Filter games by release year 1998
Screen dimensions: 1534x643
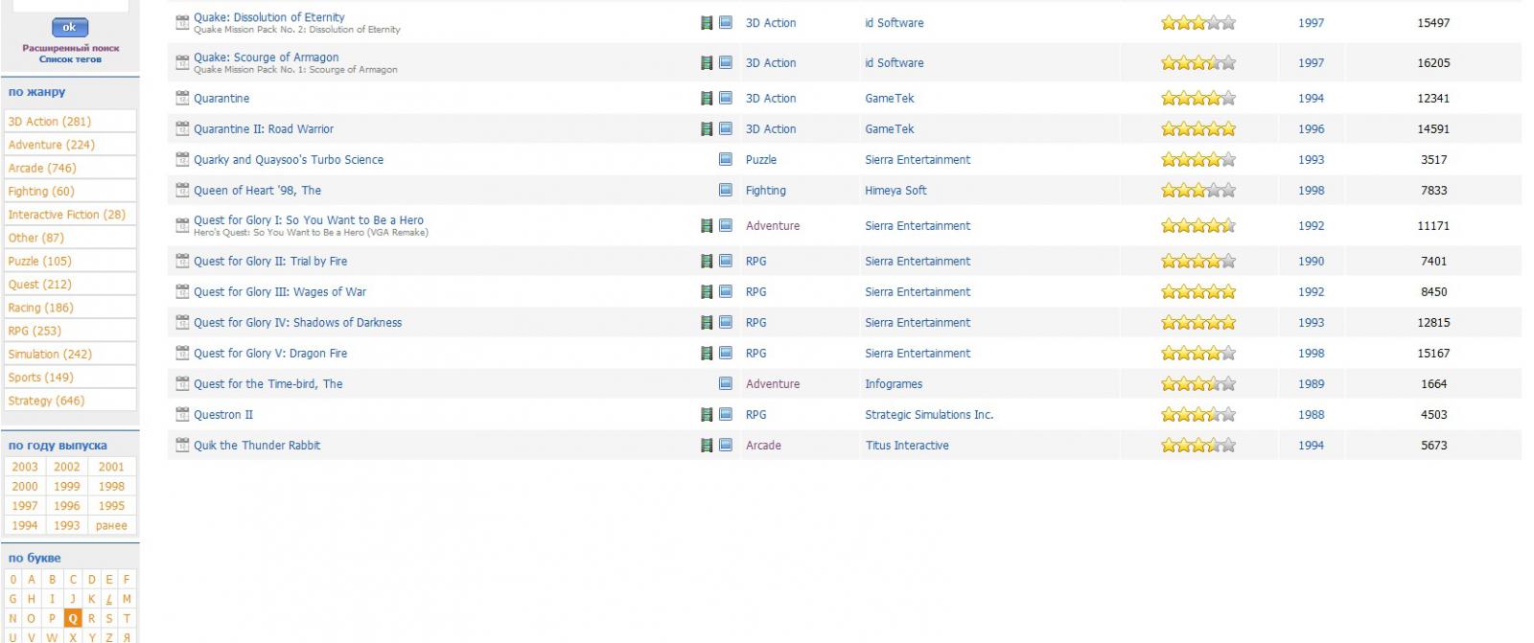[111, 487]
